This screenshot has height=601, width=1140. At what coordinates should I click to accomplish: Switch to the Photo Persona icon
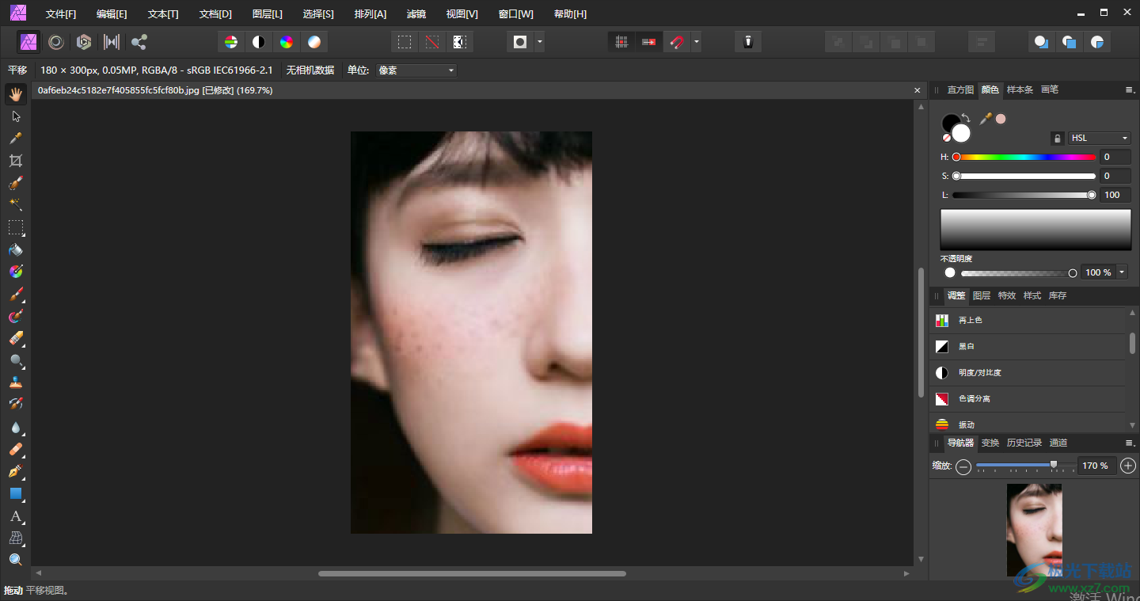pos(28,42)
